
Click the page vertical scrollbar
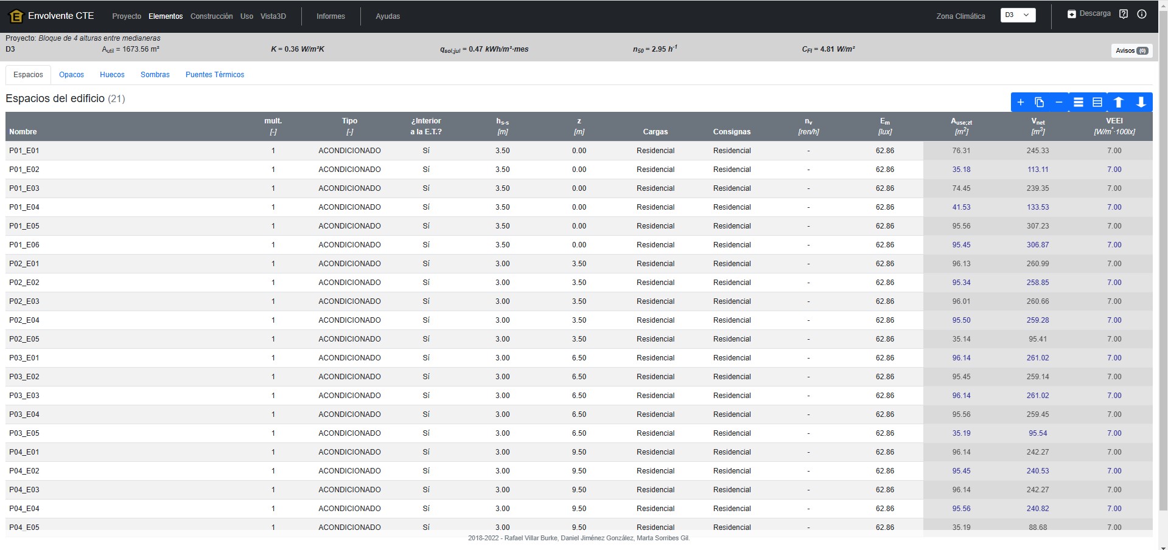(1163, 261)
